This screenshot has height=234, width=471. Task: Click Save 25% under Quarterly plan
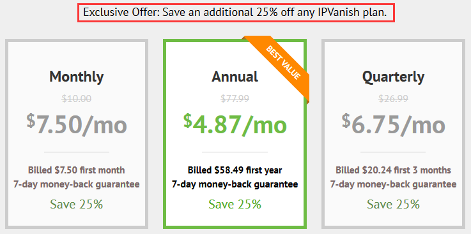coord(393,204)
